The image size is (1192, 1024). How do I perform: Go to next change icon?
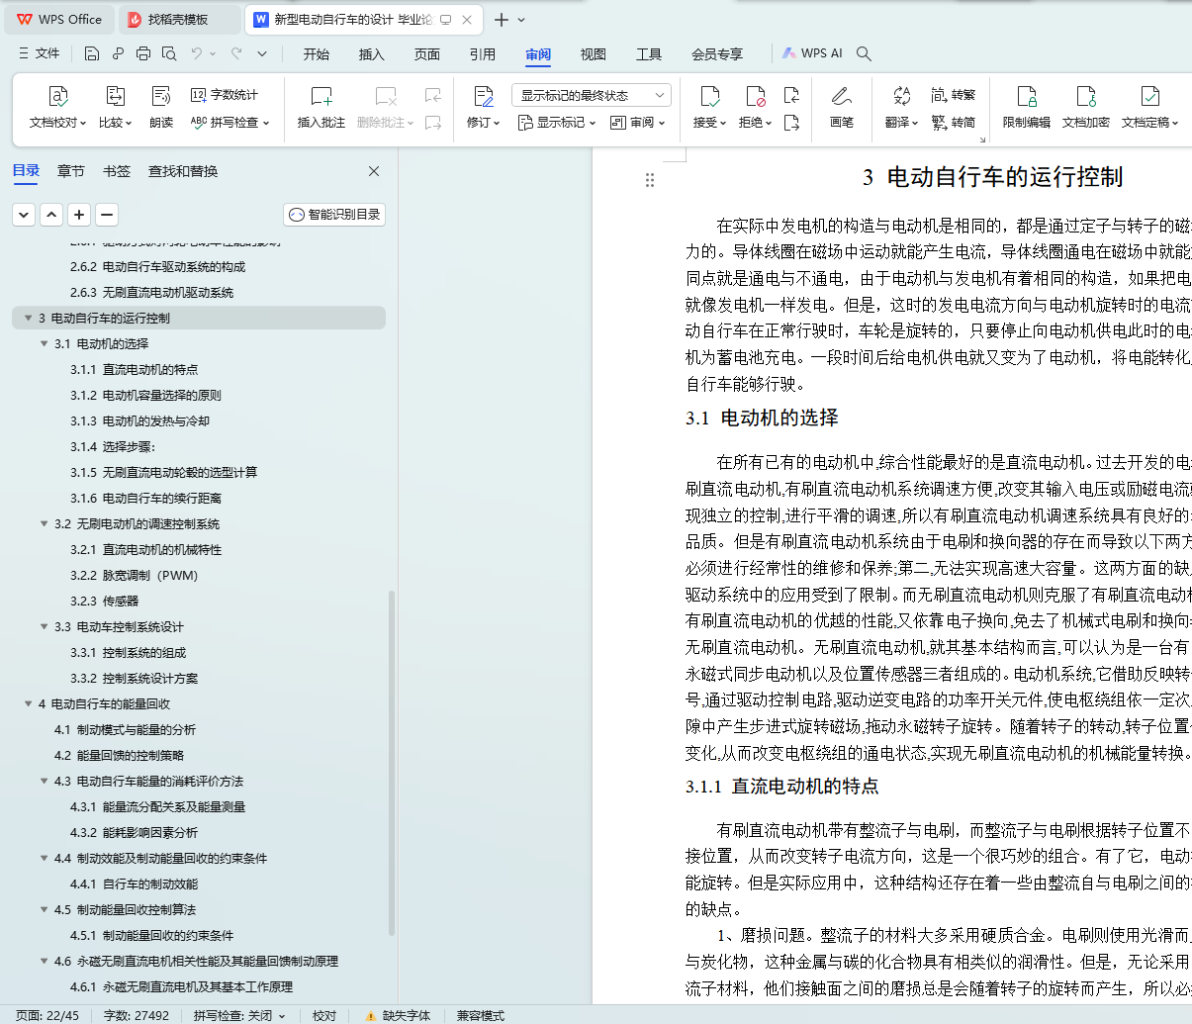pyautogui.click(x=791, y=123)
